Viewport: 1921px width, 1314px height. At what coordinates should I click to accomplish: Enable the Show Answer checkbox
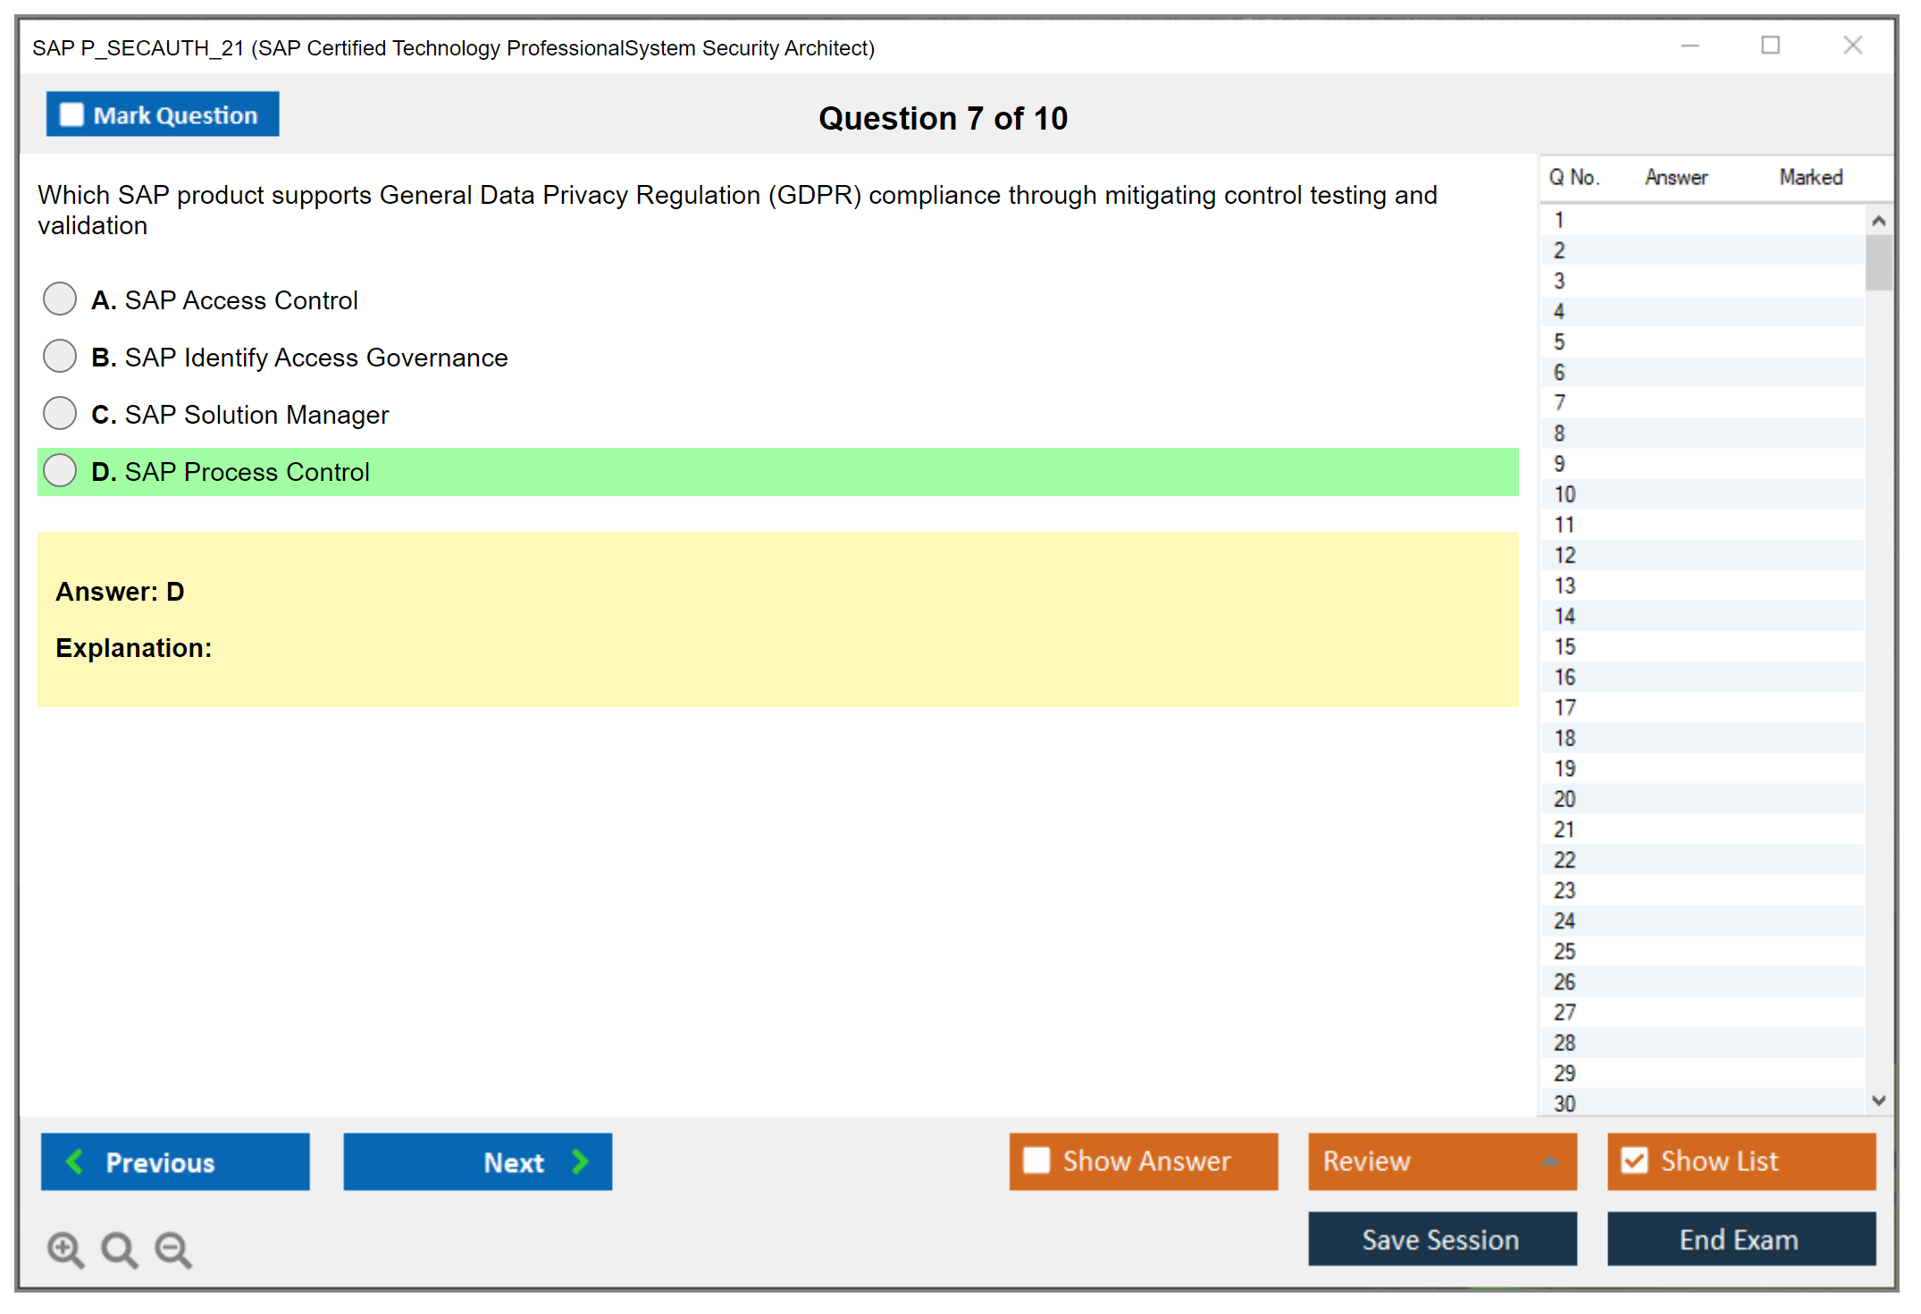pos(1036,1160)
